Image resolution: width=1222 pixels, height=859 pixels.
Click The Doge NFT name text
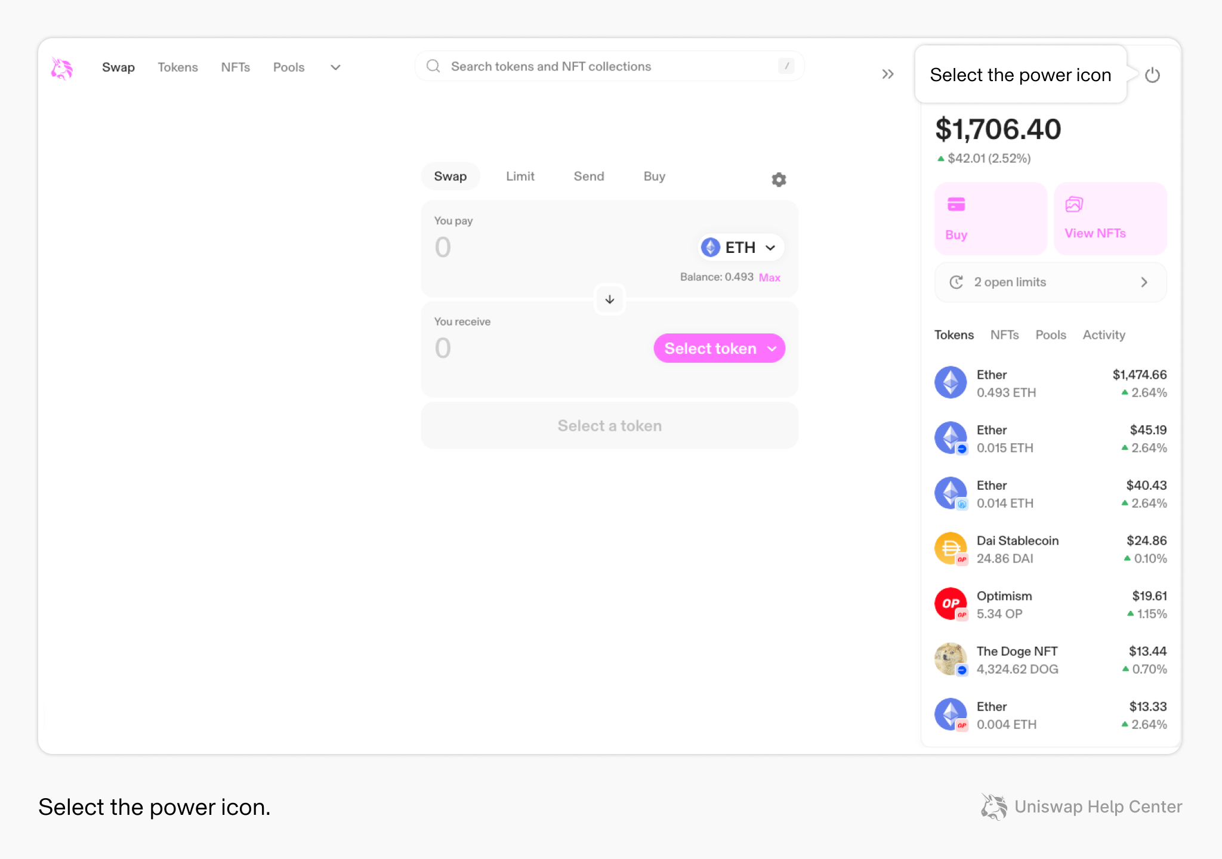(1017, 651)
